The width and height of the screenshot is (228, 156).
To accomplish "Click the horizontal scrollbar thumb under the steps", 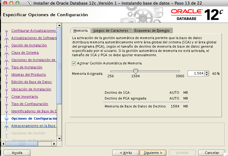I will pos(22,144).
